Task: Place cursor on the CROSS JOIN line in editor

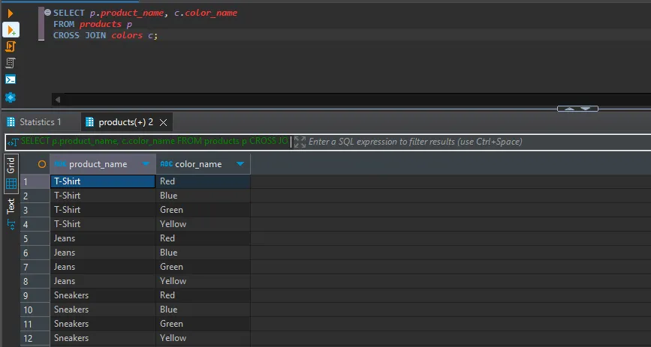Action: pos(105,36)
